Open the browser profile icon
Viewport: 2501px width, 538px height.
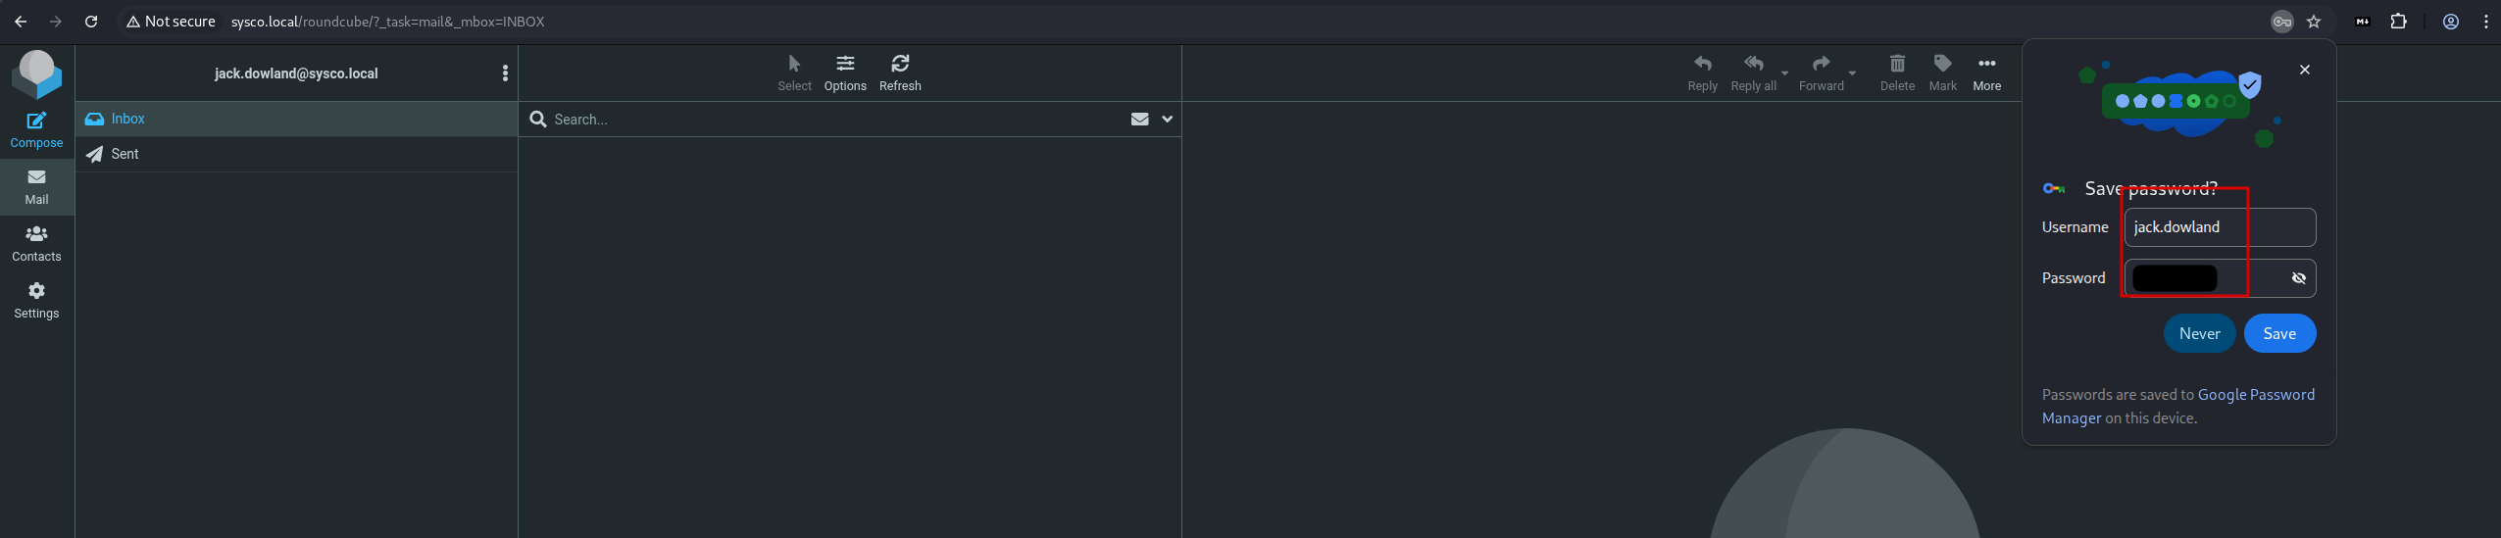click(2451, 22)
